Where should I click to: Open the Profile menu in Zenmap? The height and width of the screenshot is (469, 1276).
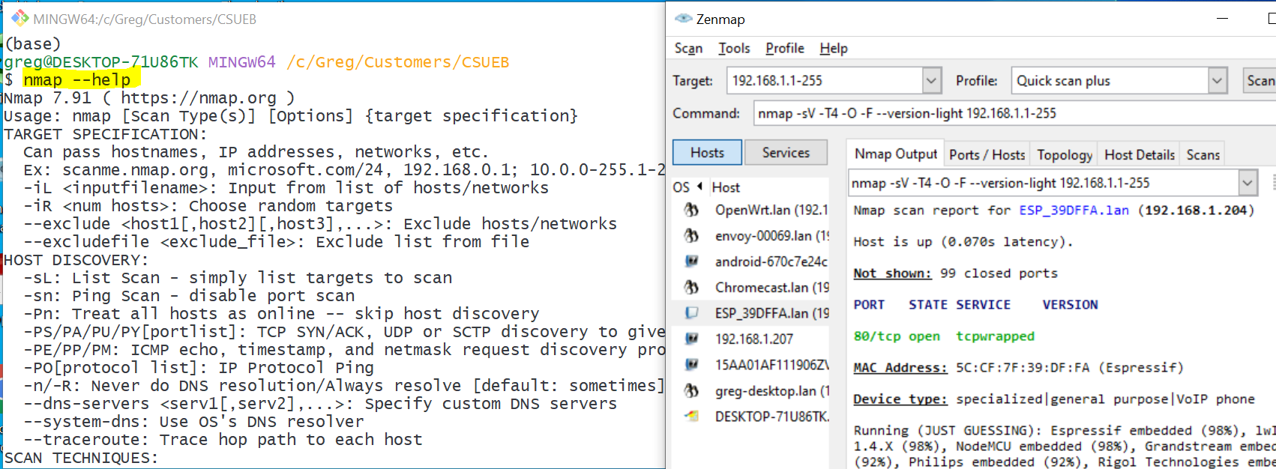pos(785,49)
